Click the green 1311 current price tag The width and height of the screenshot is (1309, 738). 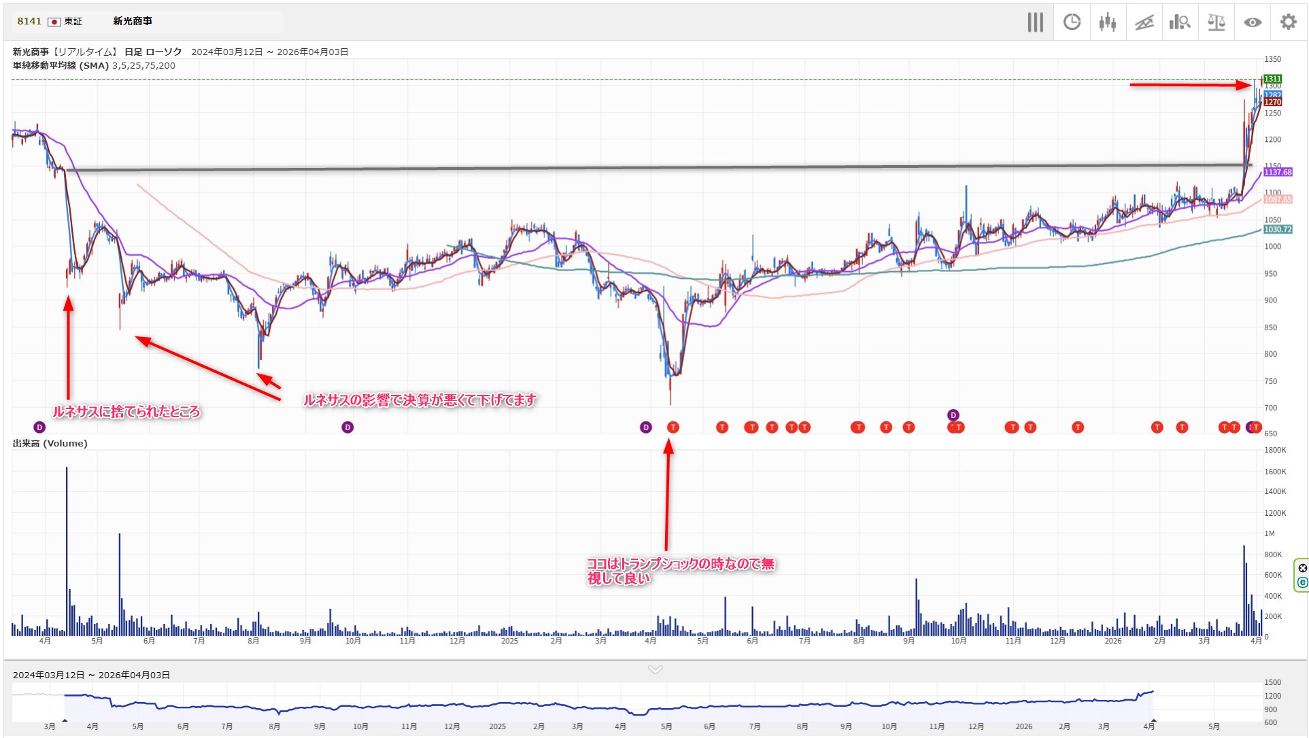pos(1272,79)
